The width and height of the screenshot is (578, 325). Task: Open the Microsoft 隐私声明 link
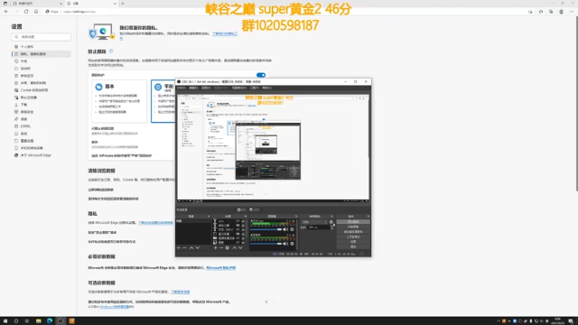[x=220, y=267]
